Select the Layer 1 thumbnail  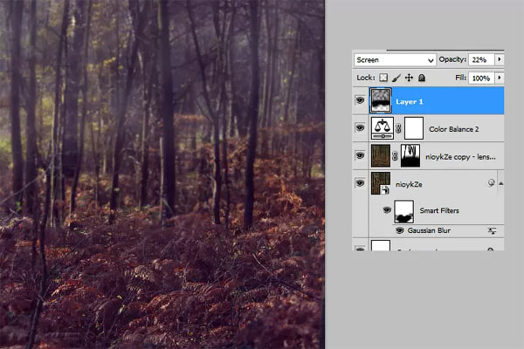(380, 100)
